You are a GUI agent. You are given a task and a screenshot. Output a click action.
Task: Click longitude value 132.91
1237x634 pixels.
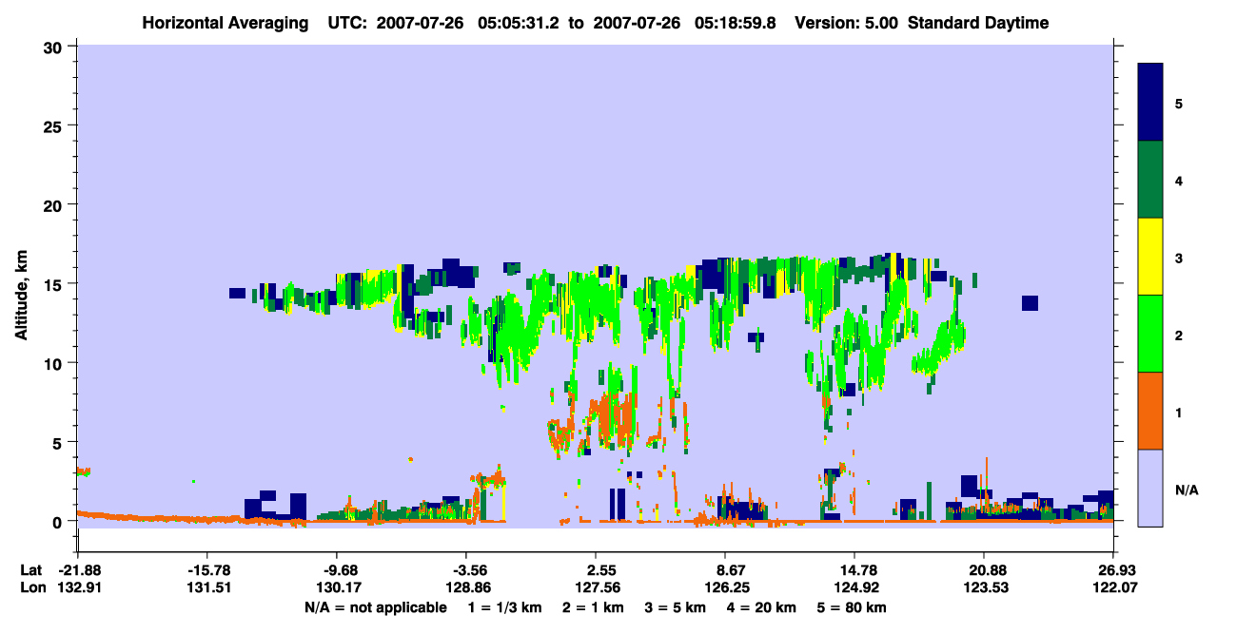pos(78,587)
